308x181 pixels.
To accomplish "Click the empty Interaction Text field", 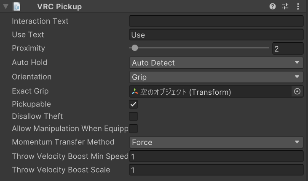I will tap(216, 21).
